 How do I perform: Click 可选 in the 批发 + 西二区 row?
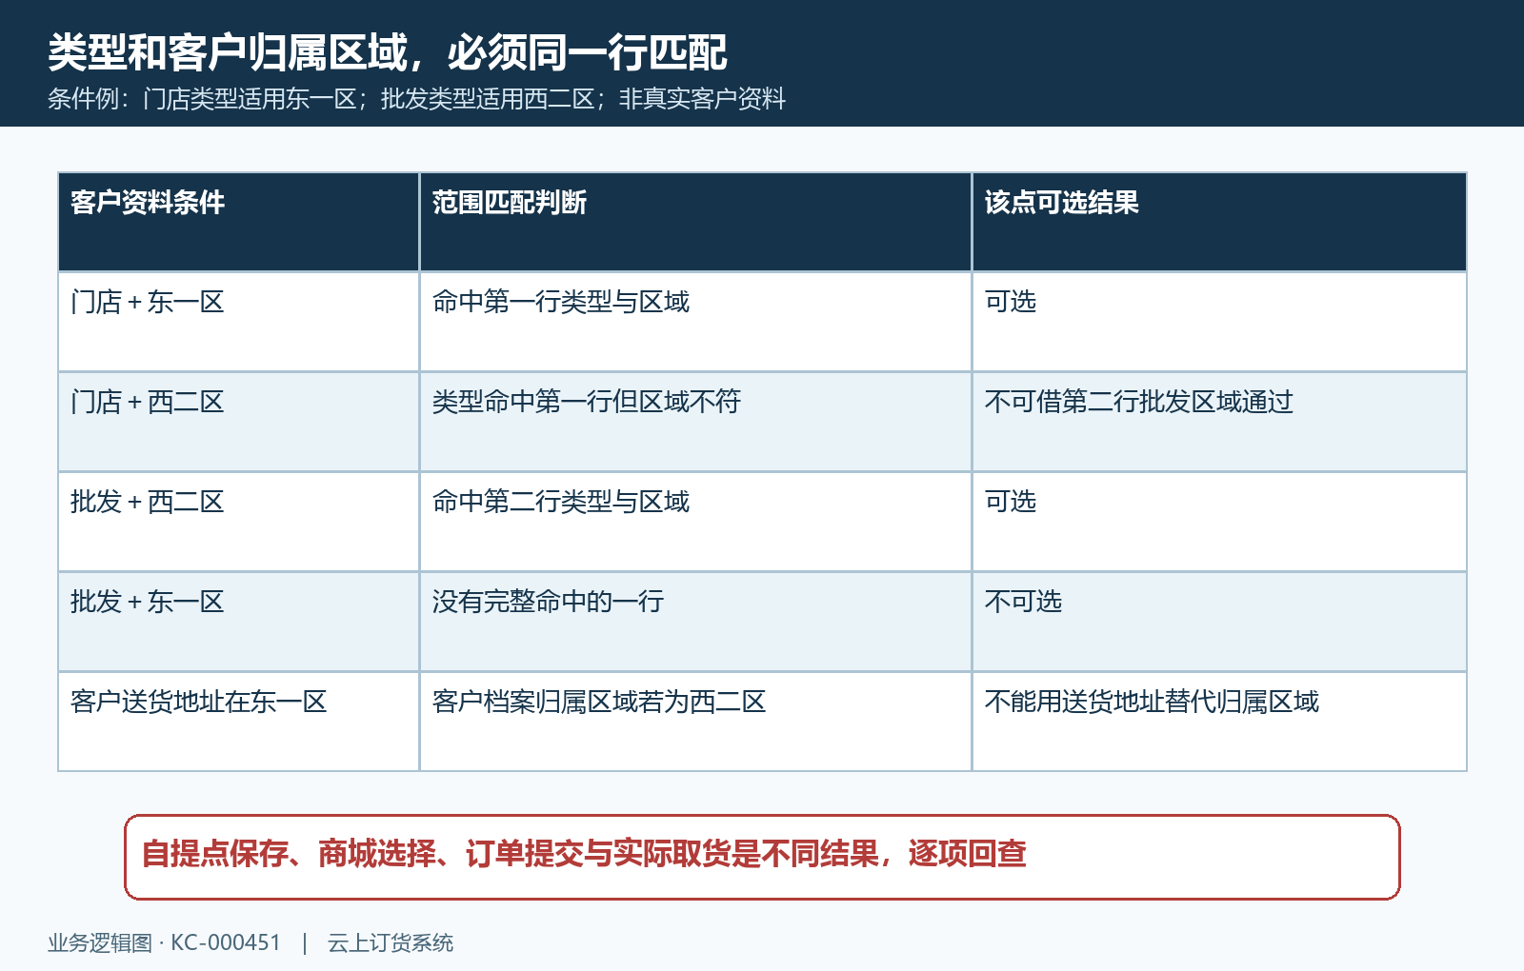pyautogui.click(x=1219, y=522)
